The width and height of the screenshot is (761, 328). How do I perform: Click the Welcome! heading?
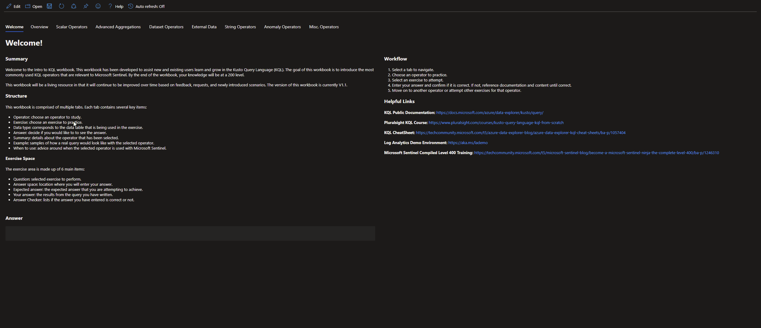[24, 43]
